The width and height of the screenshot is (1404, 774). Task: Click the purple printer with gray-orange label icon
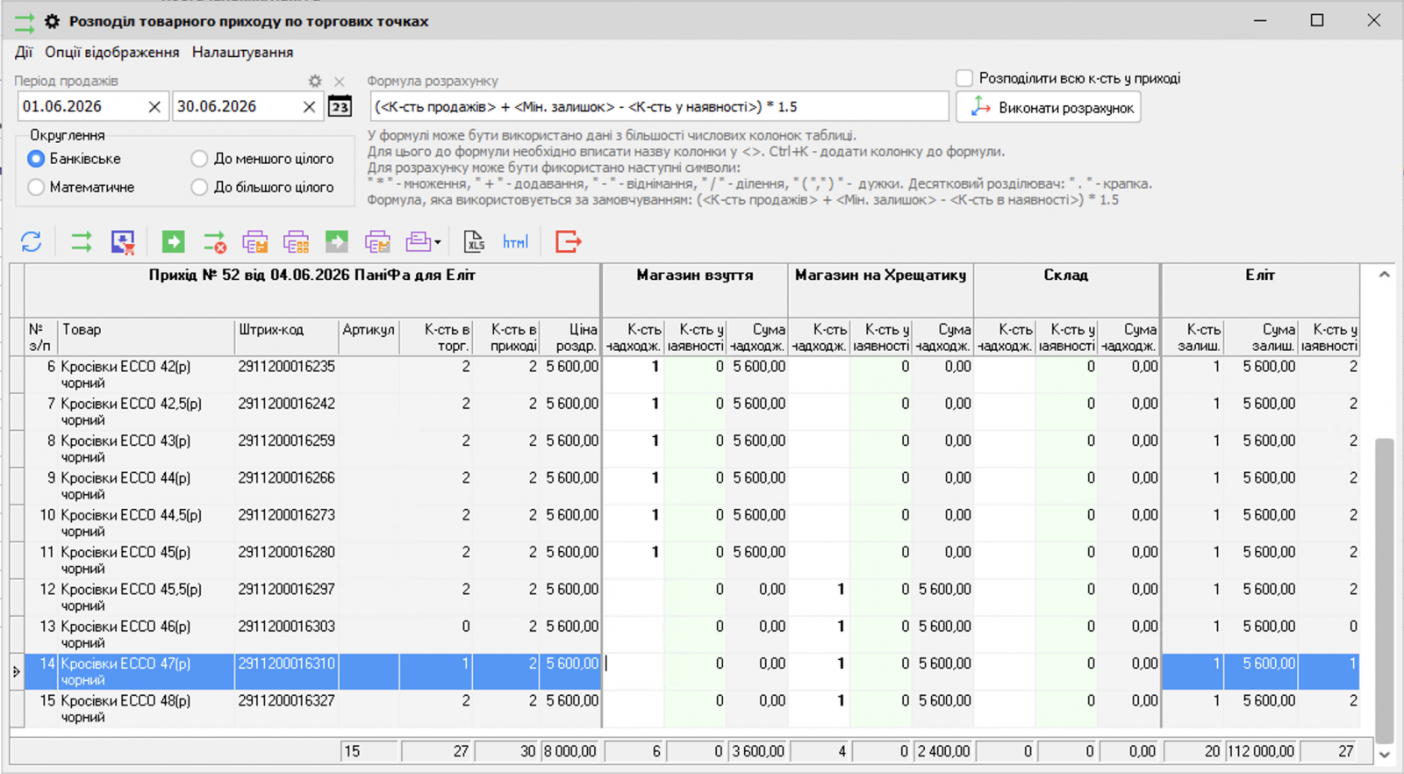tap(378, 241)
